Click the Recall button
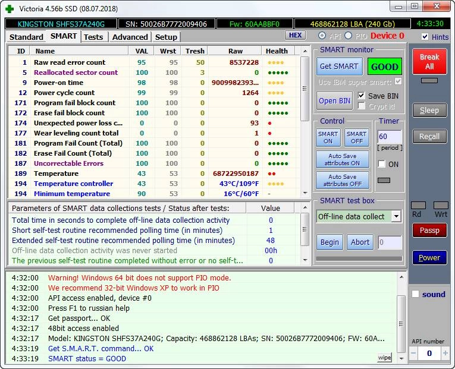Viewport: 455px width, 369px height. (429, 136)
